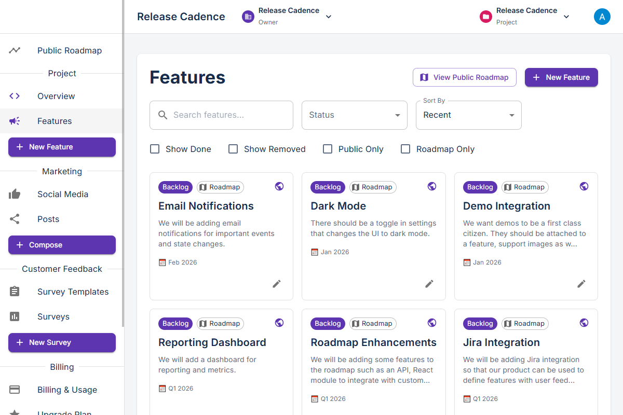
Task: Click the globe icon on Email Notifications card
Action: tap(279, 186)
